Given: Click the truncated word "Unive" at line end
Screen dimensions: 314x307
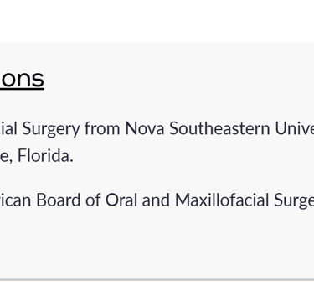Looking at the screenshot, I should click(x=295, y=128).
